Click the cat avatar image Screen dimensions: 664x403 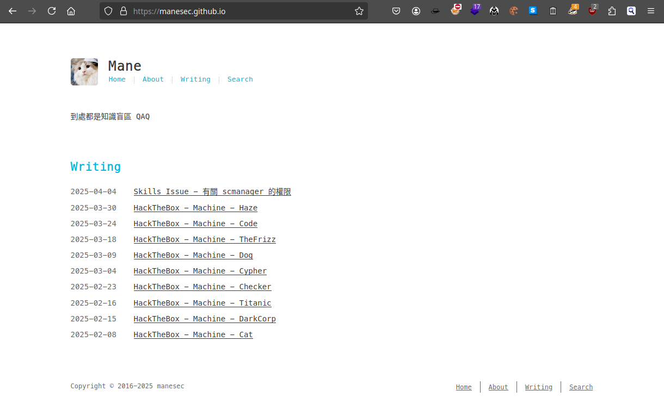[84, 72]
